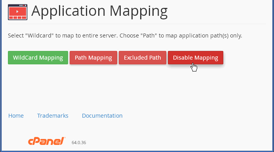Click the cPanel logo

coord(47,141)
